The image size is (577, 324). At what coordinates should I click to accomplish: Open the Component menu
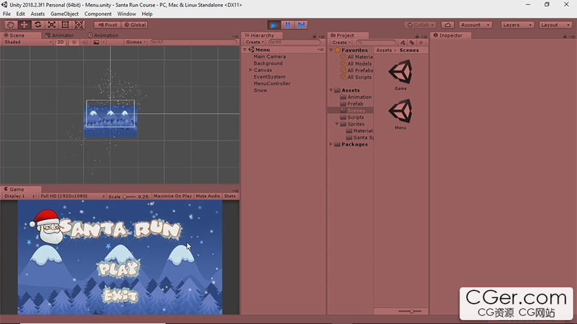(x=98, y=14)
